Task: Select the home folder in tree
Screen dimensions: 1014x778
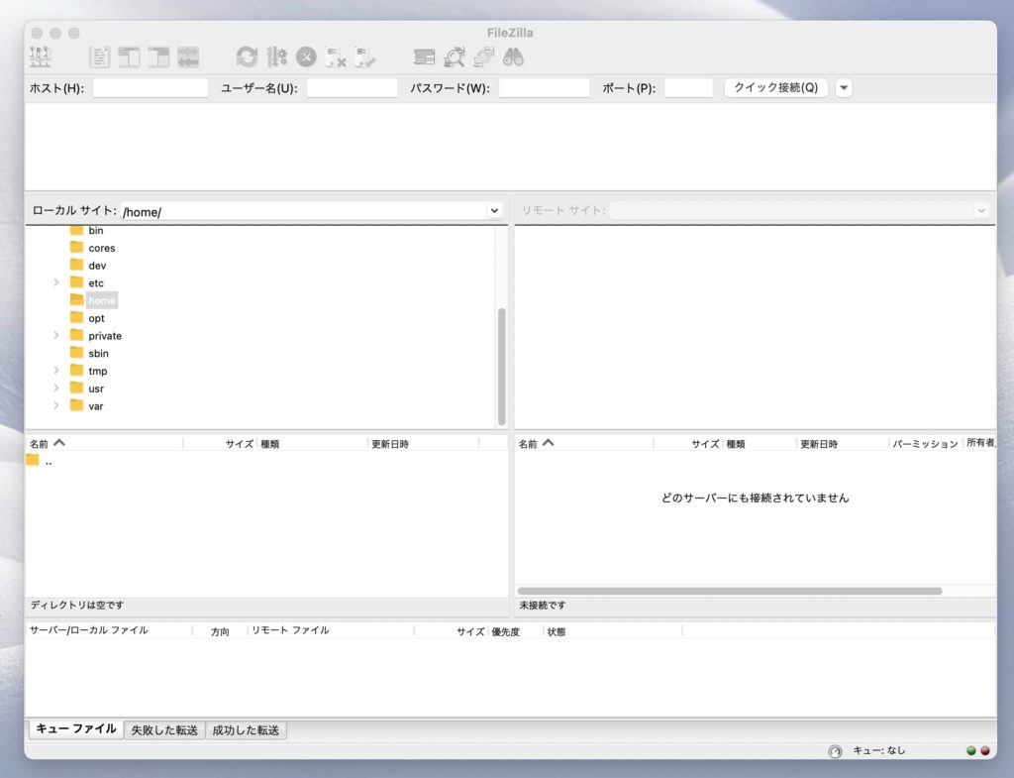Action: [x=102, y=300]
